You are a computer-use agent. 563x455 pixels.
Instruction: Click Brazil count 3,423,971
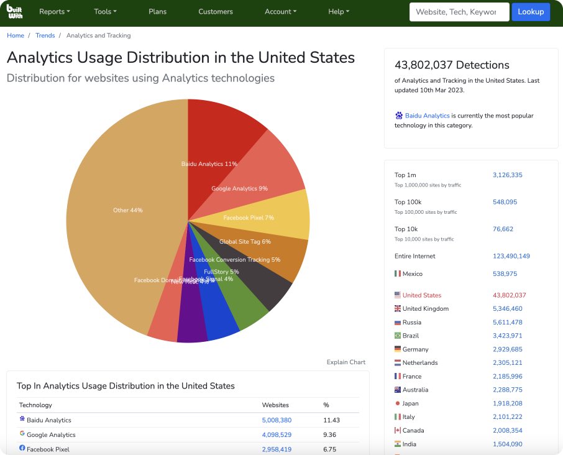507,336
